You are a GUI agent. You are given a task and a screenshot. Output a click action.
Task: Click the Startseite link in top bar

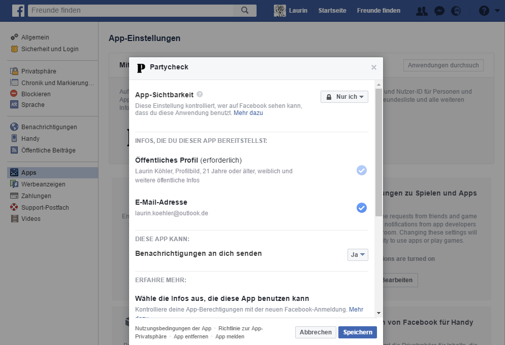click(x=332, y=11)
